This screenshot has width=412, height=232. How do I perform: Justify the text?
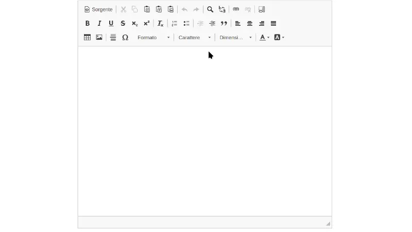click(273, 23)
